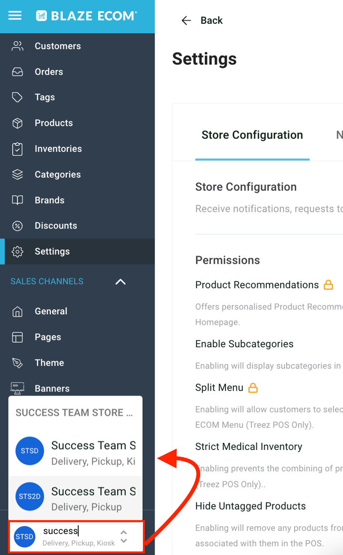This screenshot has width=343, height=555.
Task: Click the Orders inbox icon
Action: [17, 72]
